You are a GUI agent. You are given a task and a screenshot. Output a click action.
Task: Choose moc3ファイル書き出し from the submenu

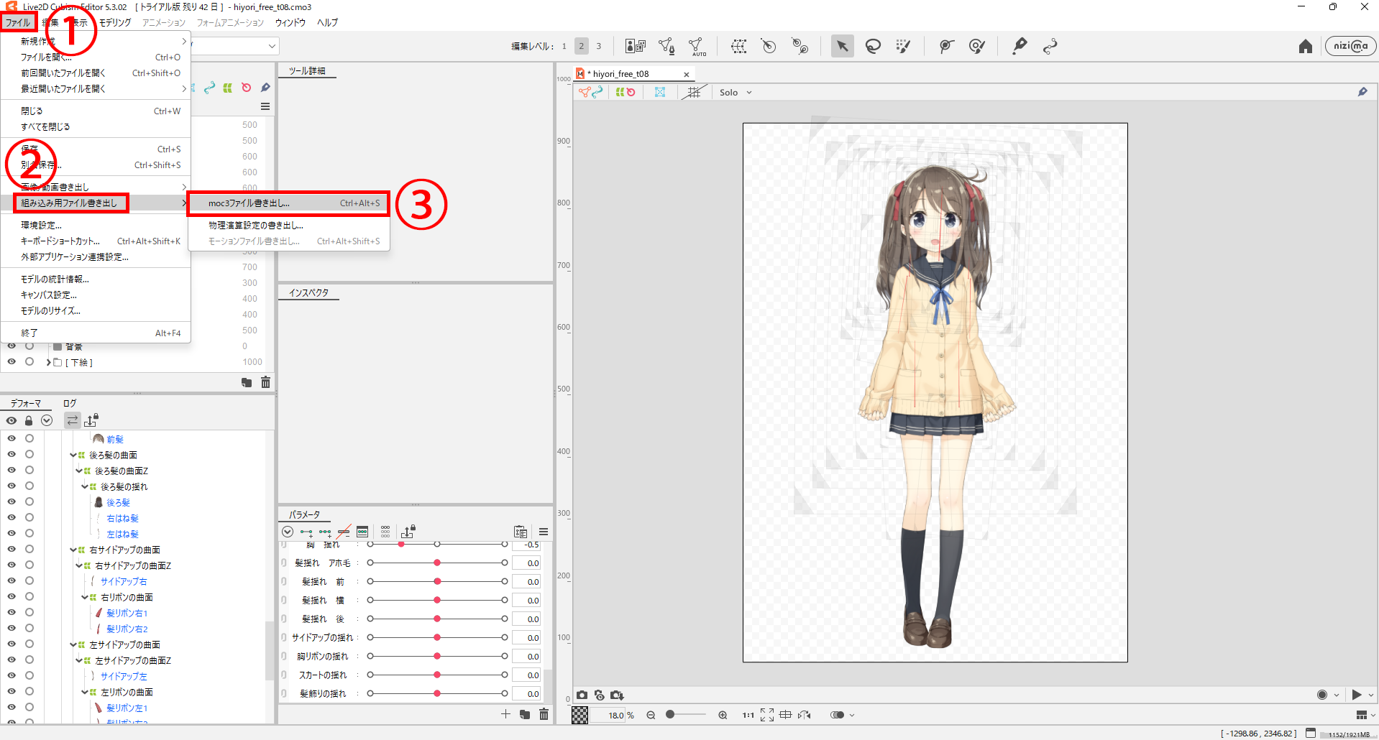[288, 203]
